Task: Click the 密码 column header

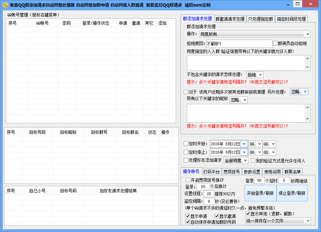Action: point(66,23)
